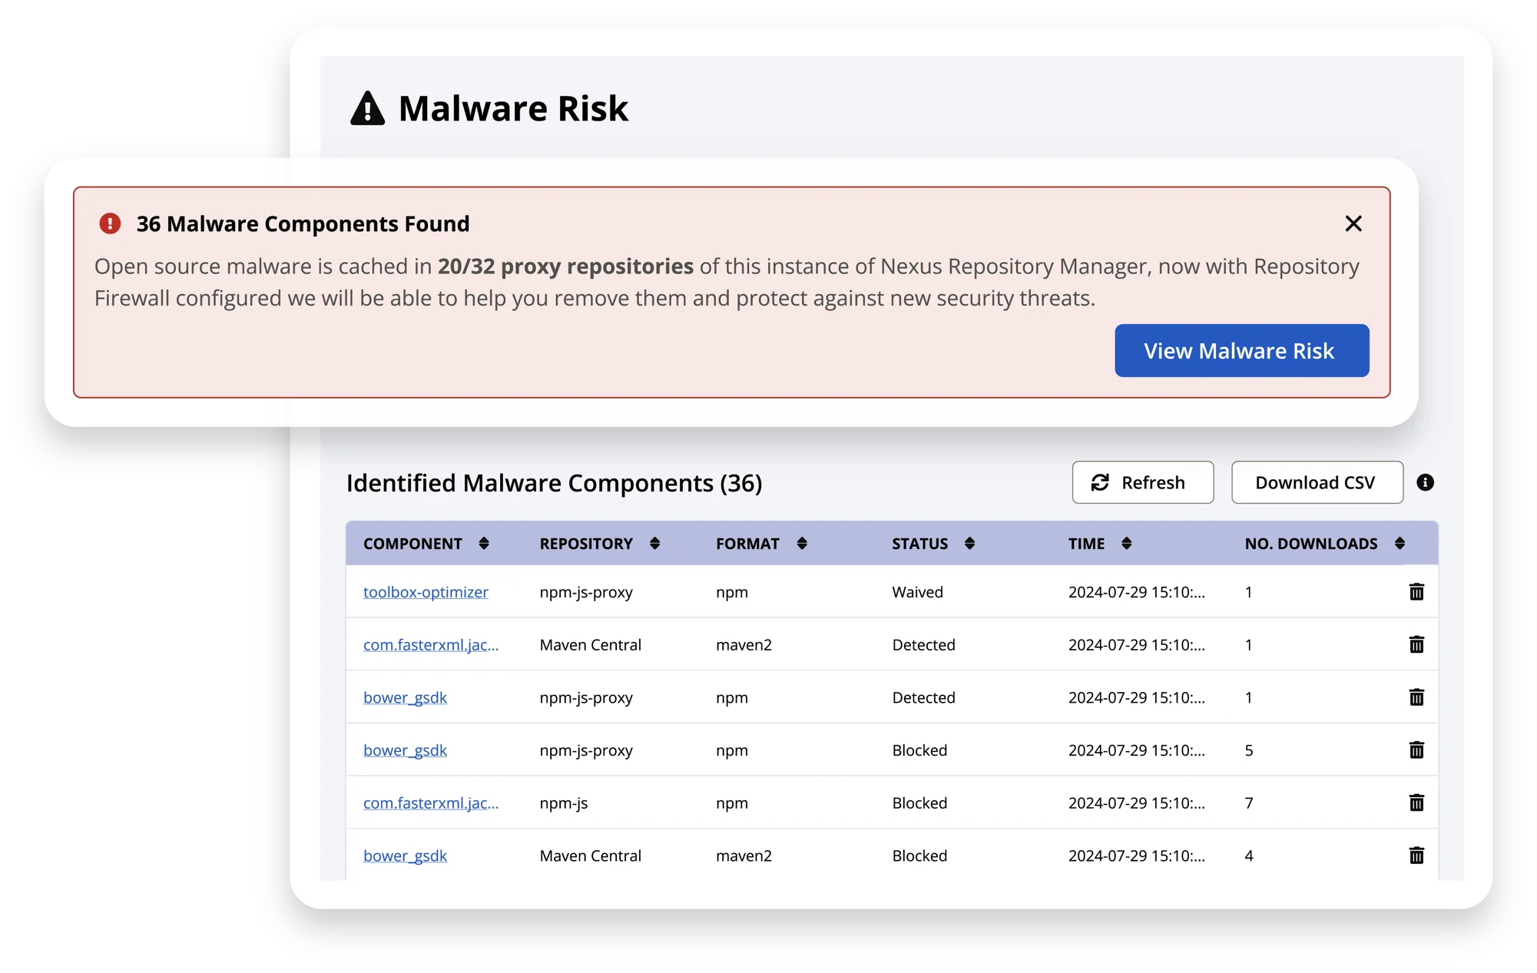1537x973 pixels.
Task: Open the first com.fasterxml.jac... component link
Action: 430,645
